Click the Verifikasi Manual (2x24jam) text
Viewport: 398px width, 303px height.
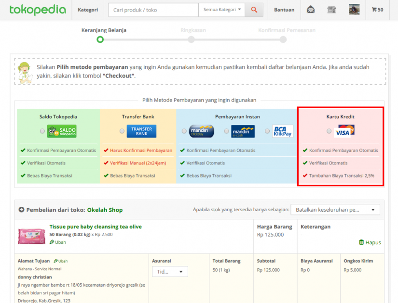(x=138, y=163)
